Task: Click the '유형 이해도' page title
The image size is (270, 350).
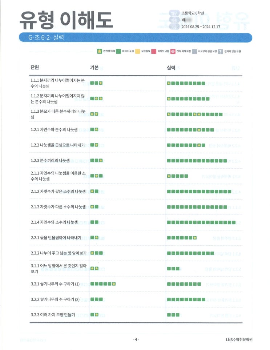Action: 66,19
